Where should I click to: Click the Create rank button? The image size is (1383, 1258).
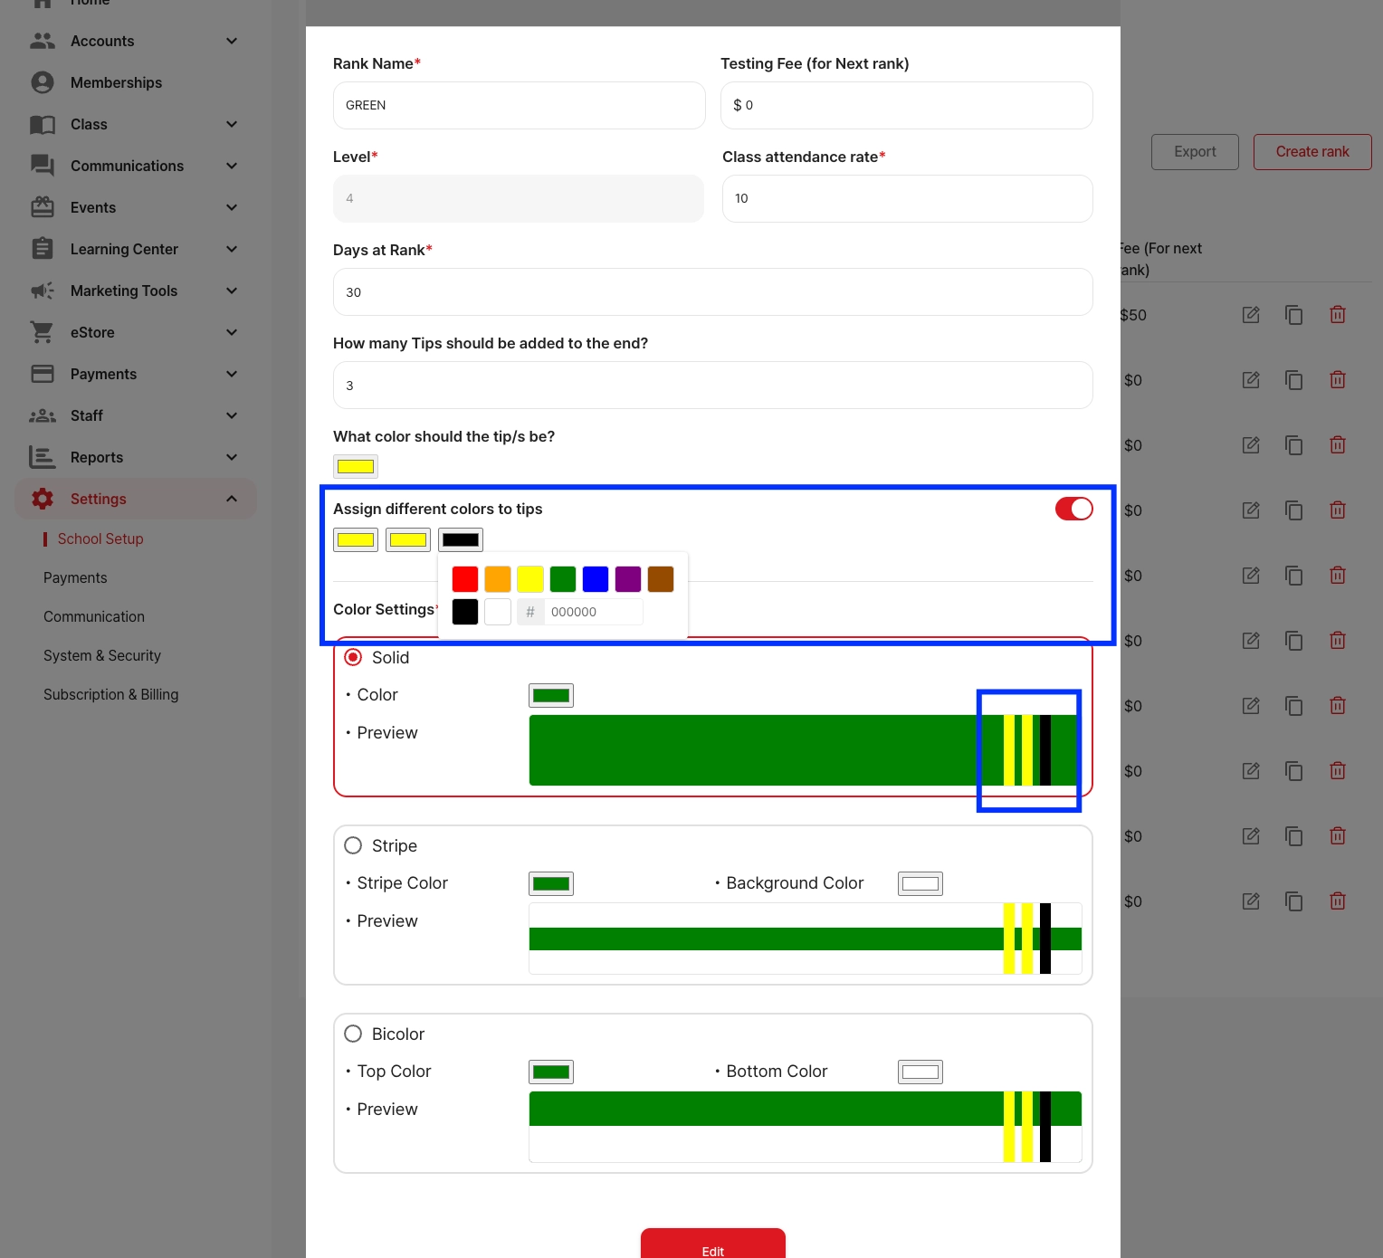(1312, 152)
